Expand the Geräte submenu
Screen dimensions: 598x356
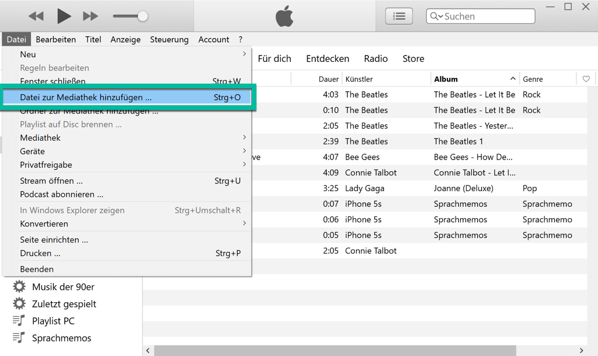click(127, 151)
